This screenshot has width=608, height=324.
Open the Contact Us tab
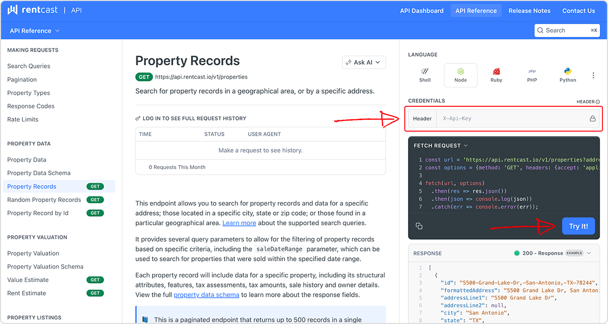579,11
